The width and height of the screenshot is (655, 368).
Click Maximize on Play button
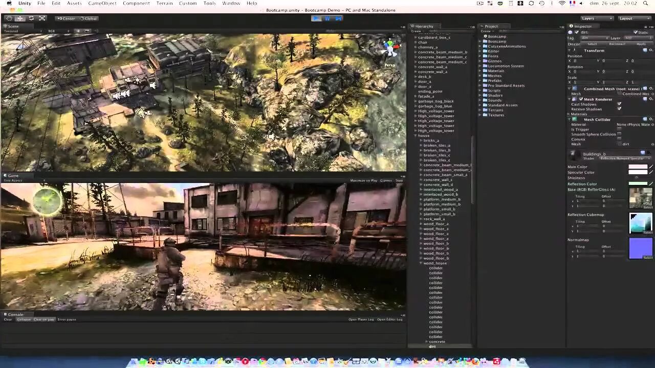363,180
